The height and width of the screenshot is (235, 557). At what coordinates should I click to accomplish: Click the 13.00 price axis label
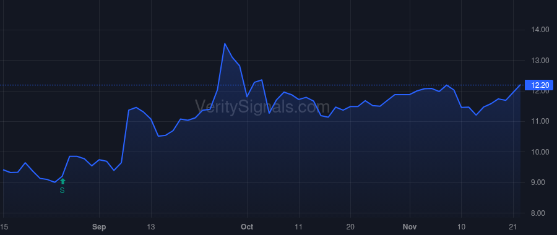point(540,61)
